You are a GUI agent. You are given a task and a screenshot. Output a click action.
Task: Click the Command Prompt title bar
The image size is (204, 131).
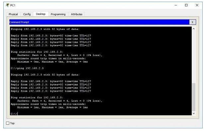(x=99, y=22)
